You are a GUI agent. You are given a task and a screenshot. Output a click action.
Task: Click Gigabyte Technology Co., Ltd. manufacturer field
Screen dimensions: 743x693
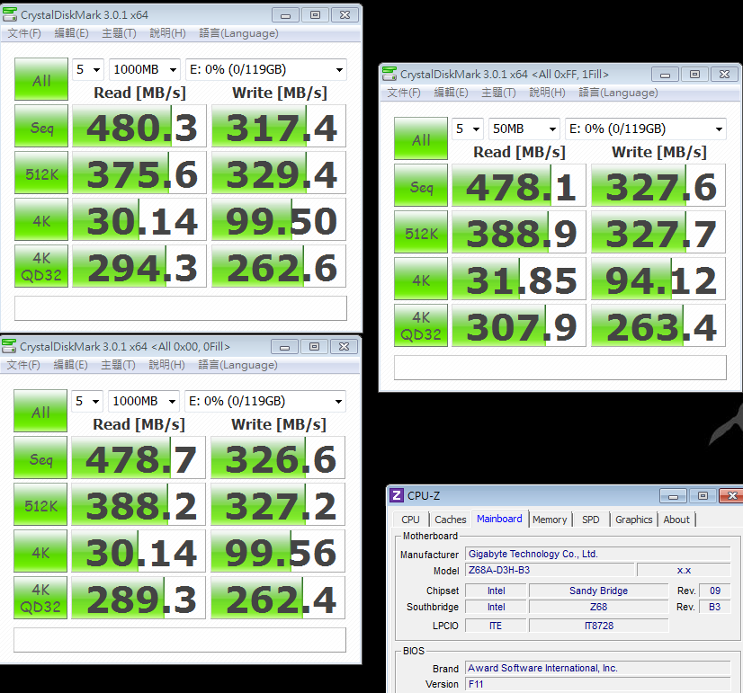[x=598, y=554]
